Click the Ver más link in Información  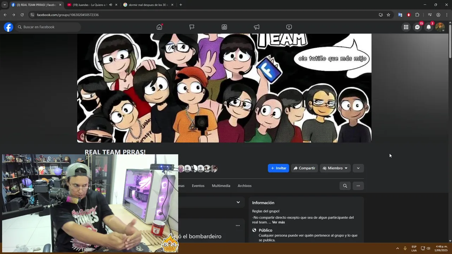[278, 223]
